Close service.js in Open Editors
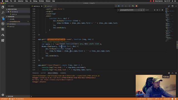This screenshot has width=178, height=100. click(8, 12)
